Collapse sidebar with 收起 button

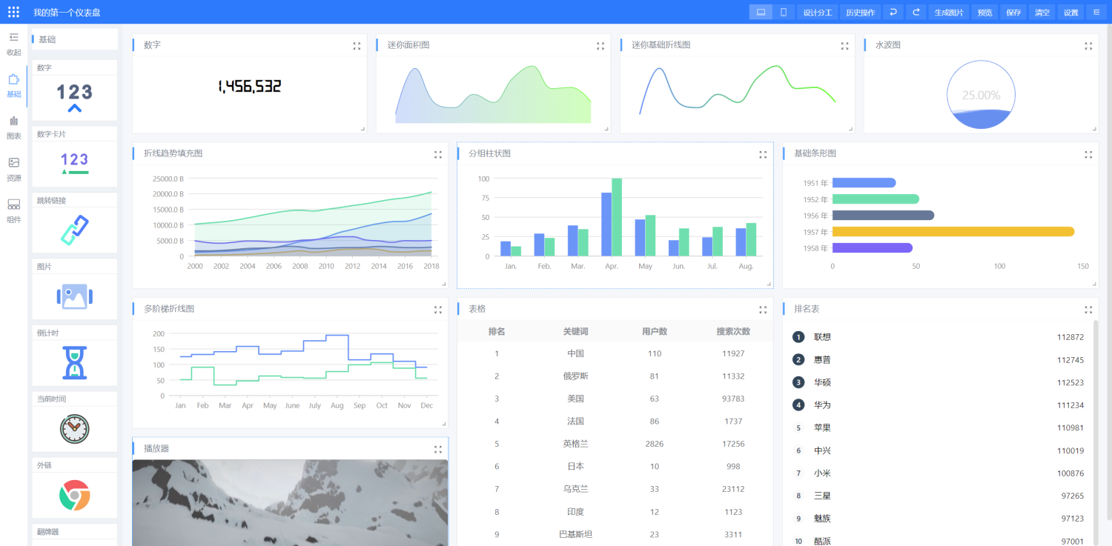click(x=13, y=44)
